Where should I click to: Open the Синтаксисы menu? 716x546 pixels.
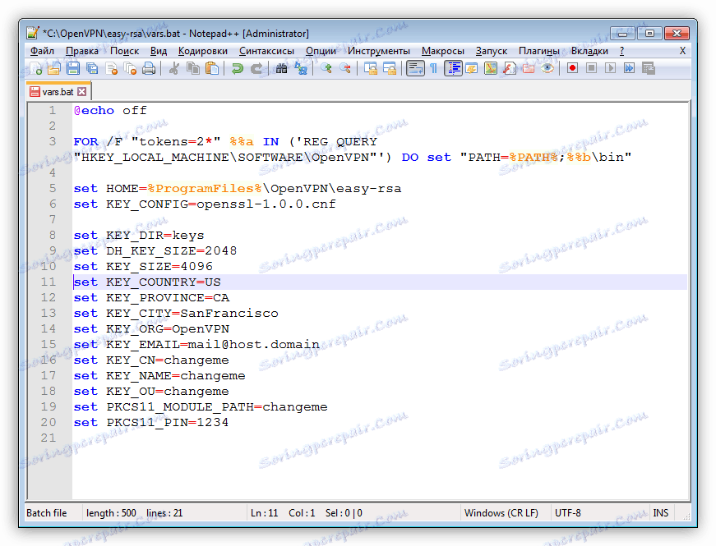pos(266,51)
